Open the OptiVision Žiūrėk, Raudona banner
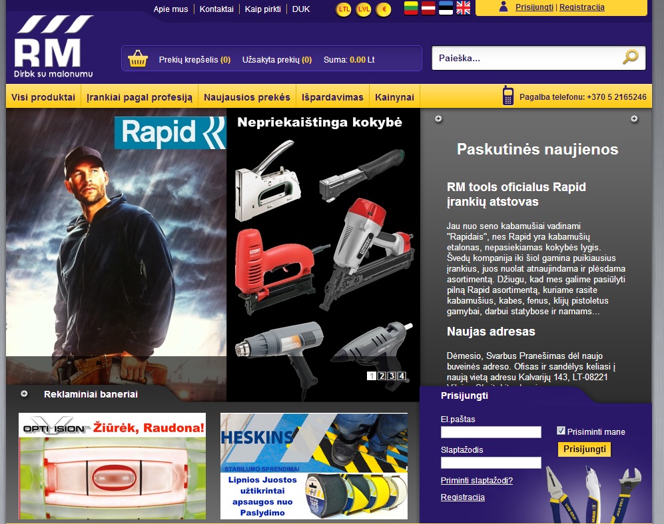Image resolution: width=664 pixels, height=524 pixels. 112,466
